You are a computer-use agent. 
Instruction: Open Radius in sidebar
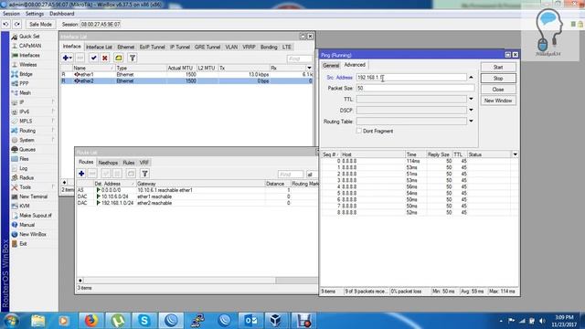tap(27, 177)
